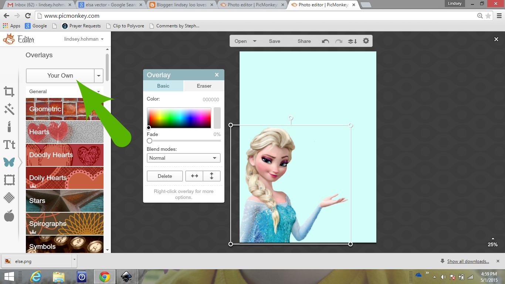Click the rotate handle above the overlay

pos(291,118)
